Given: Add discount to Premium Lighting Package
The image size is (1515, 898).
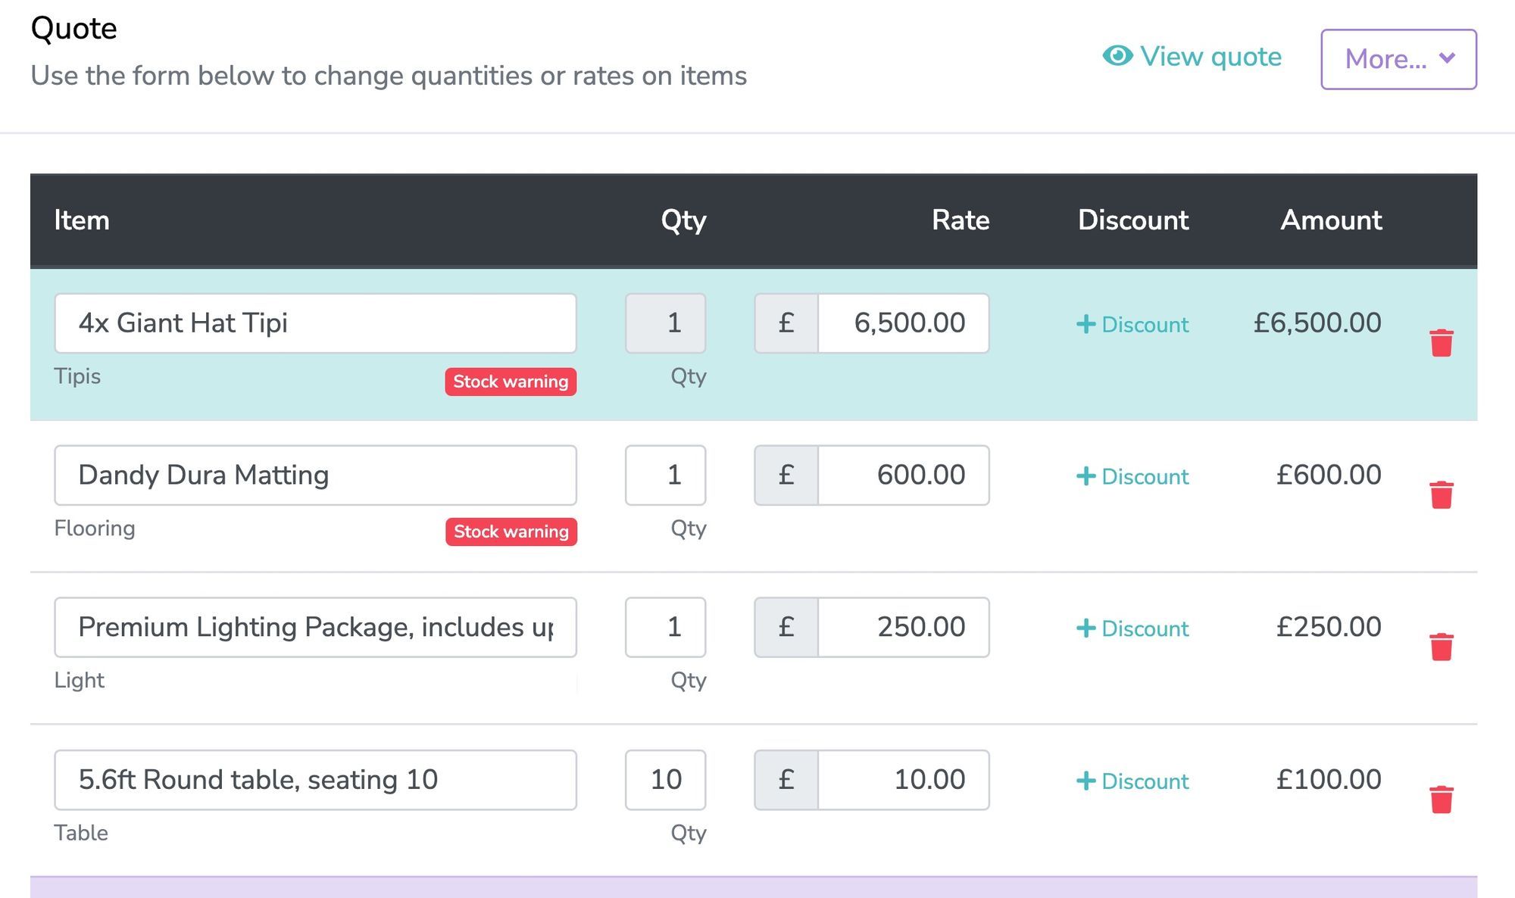Looking at the screenshot, I should [x=1132, y=628].
